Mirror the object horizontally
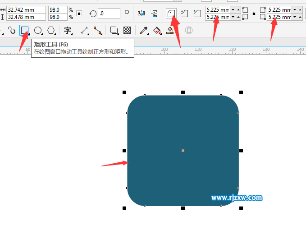 (141, 14)
